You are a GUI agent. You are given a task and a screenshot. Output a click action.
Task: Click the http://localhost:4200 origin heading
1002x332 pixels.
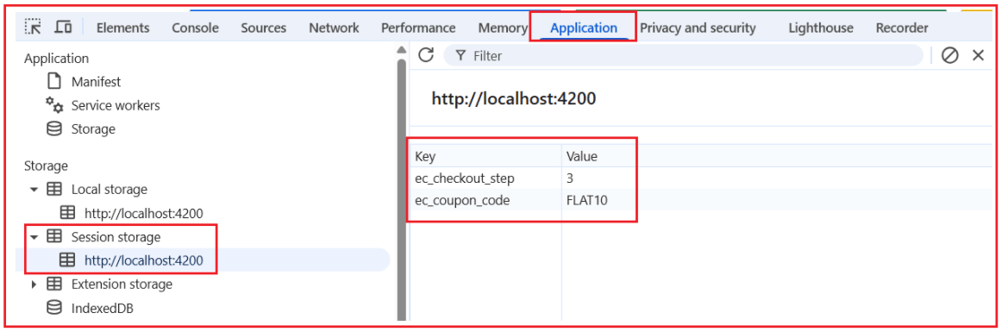(514, 99)
